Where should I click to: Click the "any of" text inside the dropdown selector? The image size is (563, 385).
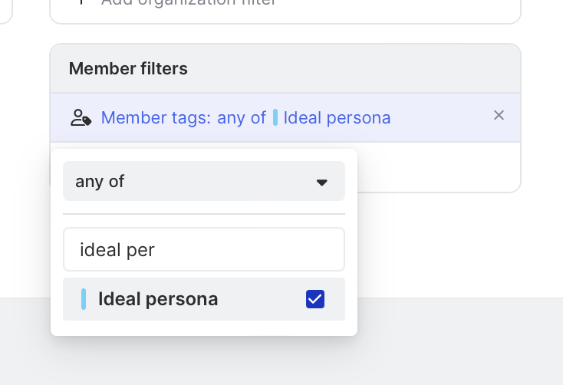pos(100,182)
